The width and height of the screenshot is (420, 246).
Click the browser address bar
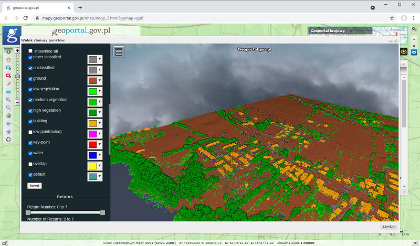210,18
